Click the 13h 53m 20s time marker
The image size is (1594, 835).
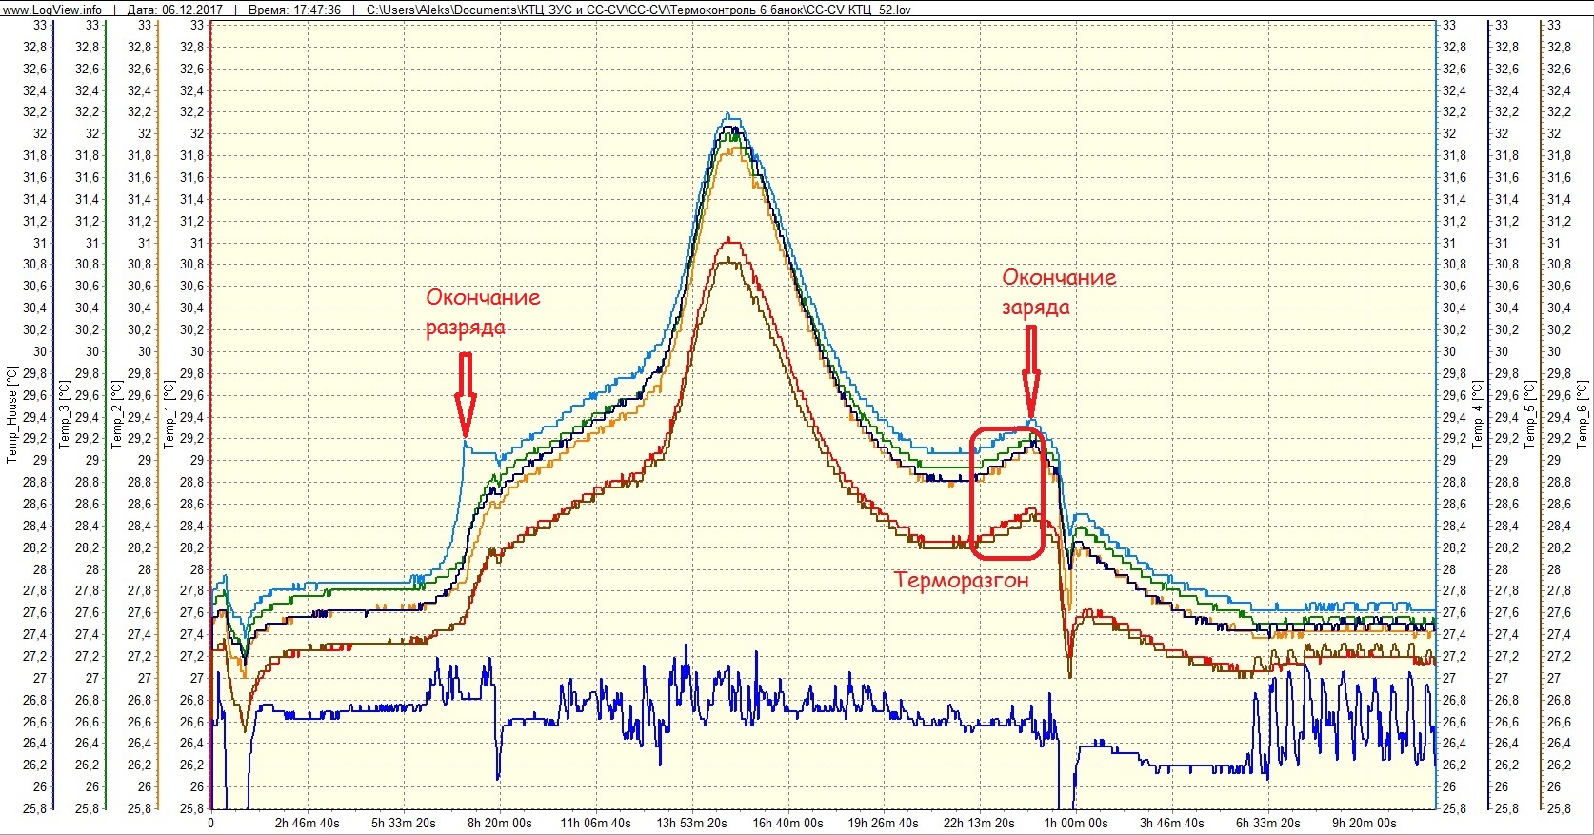691,823
